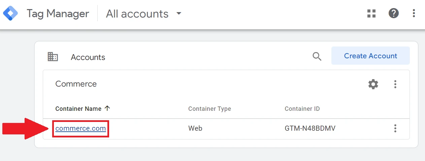Open the commerce.com container link

[x=80, y=128]
